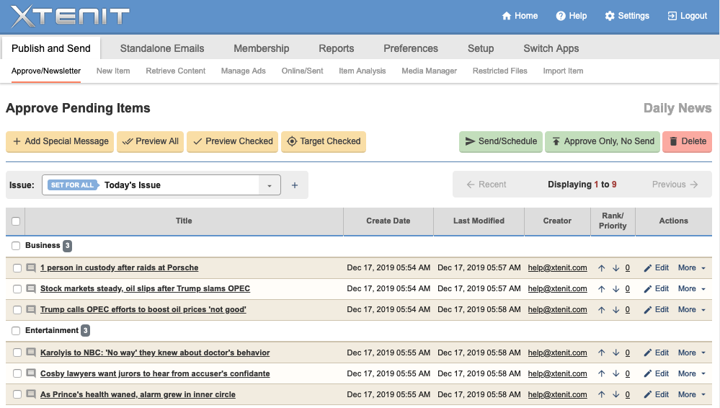The image size is (720, 408).
Task: Click comment icon for Porsche item
Action: tap(31, 268)
